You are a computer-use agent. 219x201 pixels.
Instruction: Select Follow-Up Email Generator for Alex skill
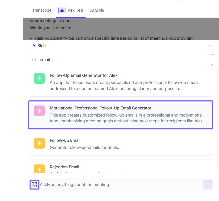coord(121,82)
